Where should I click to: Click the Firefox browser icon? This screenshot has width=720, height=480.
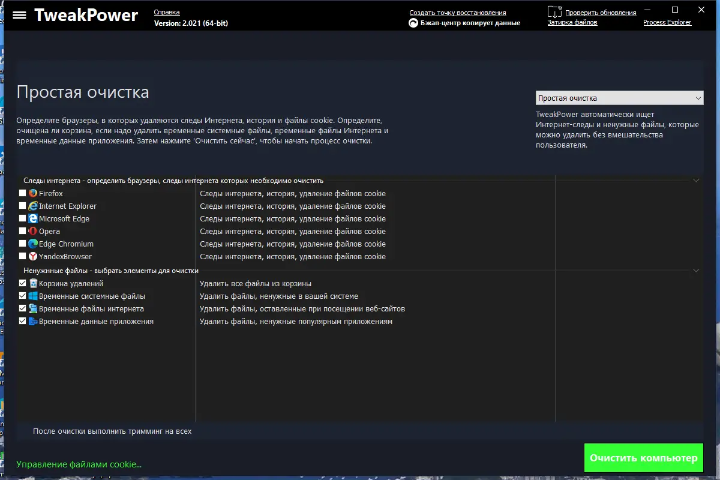pyautogui.click(x=33, y=194)
